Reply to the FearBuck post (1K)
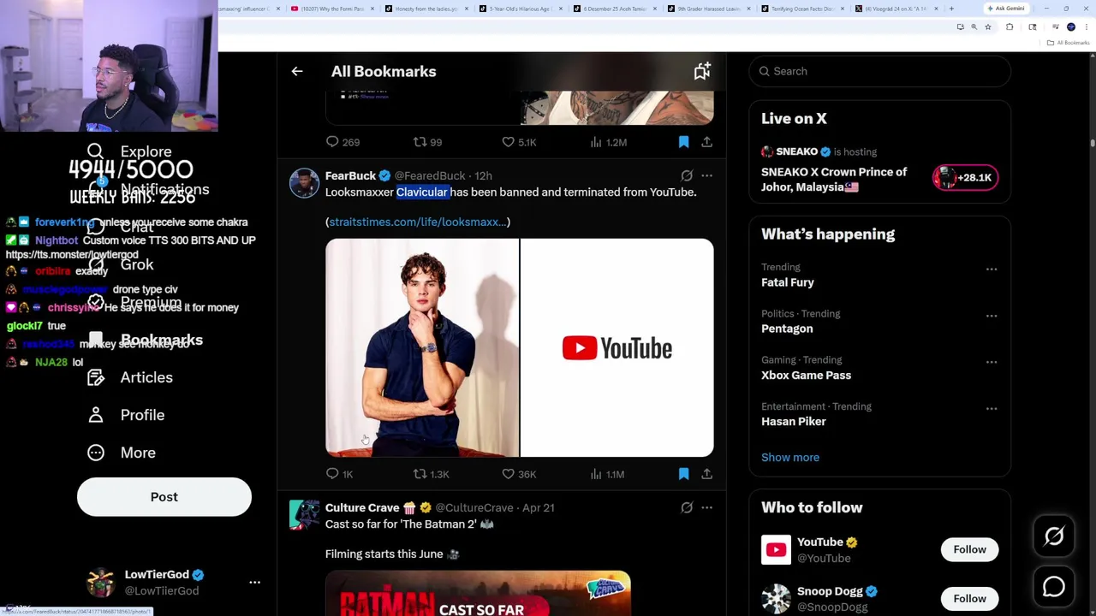Viewport: 1096px width, 616px height. point(340,474)
